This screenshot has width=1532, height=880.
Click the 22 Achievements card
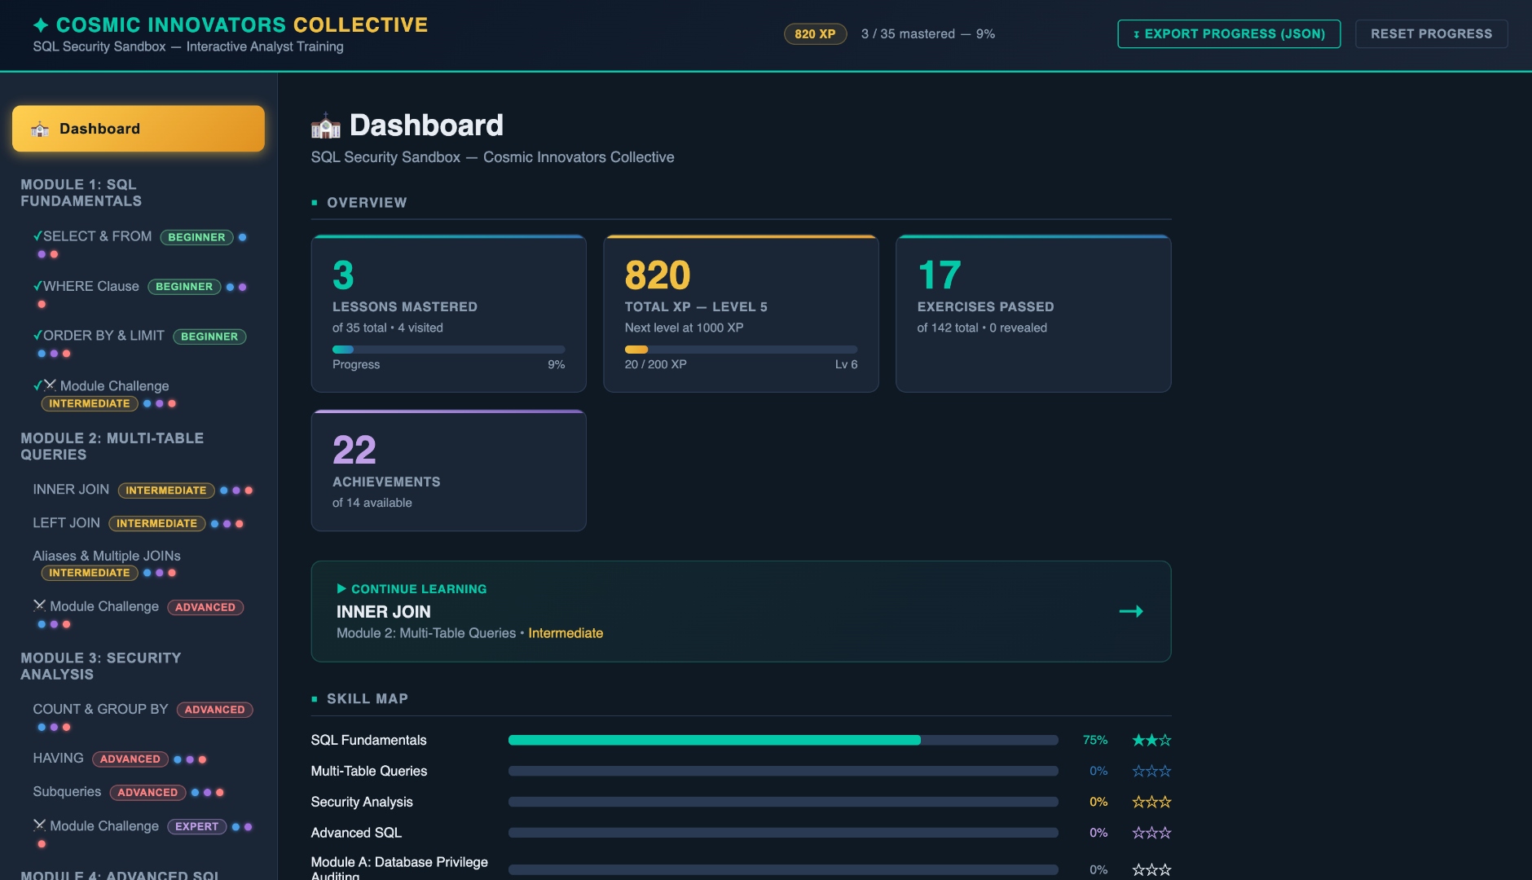pyautogui.click(x=448, y=470)
